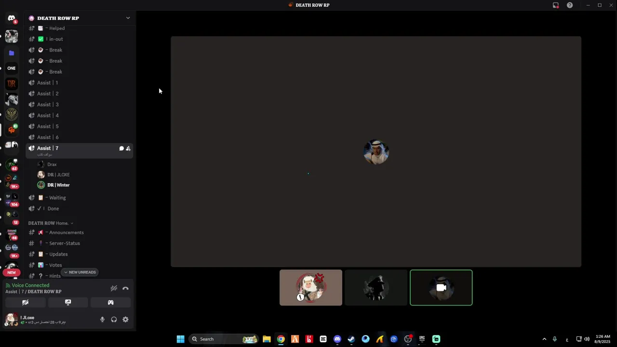Open the golden eagle emblem server

[x=12, y=114]
